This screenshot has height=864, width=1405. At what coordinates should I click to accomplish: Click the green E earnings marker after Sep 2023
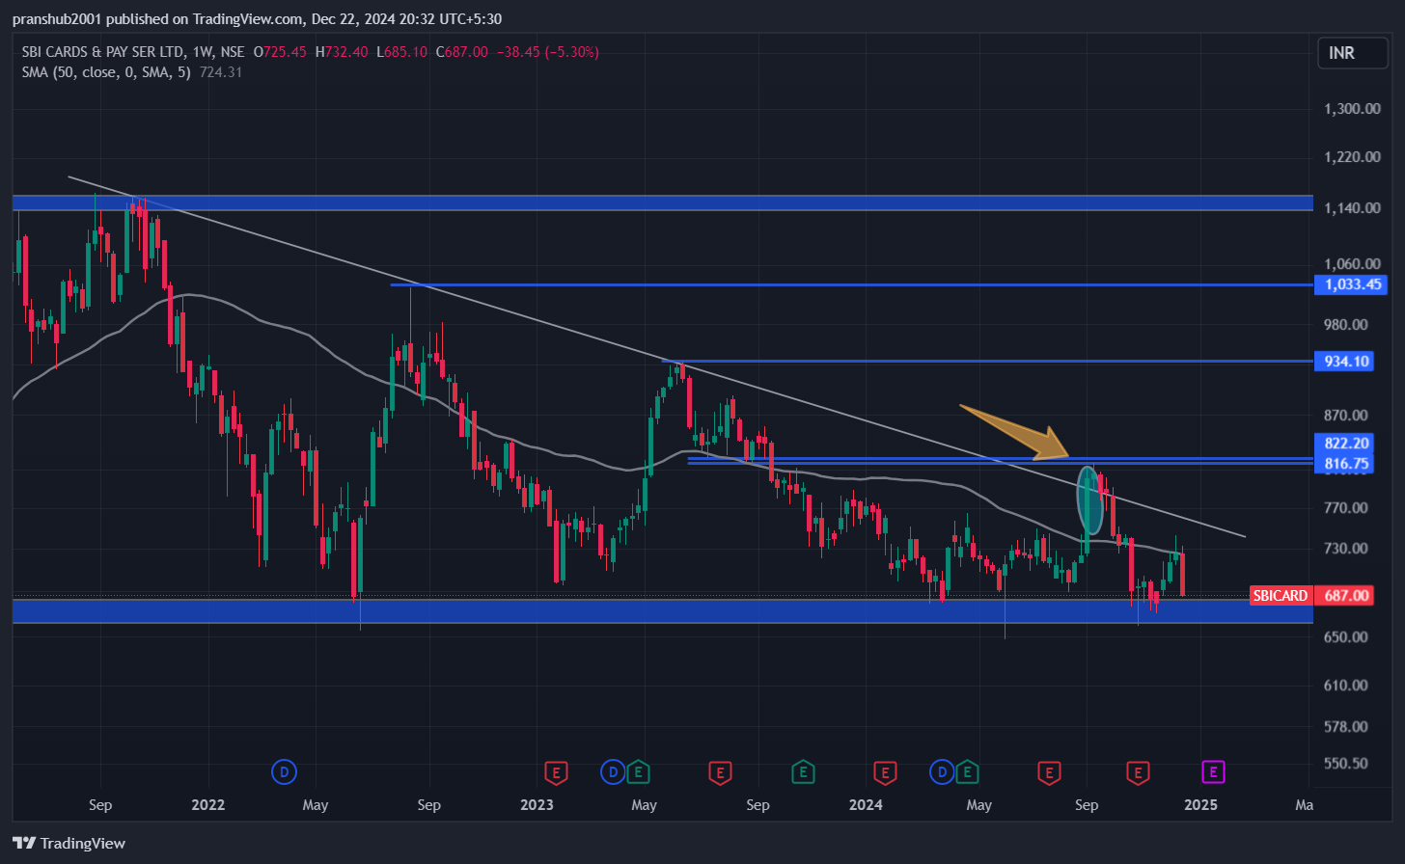[803, 771]
